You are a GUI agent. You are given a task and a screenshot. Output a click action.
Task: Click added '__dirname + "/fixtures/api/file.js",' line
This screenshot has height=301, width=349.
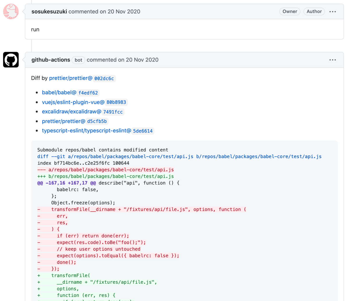pos(97,282)
